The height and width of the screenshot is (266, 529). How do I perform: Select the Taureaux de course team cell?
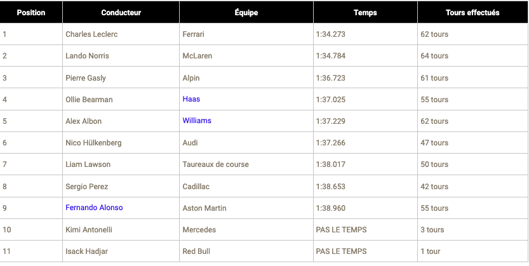tap(215, 164)
